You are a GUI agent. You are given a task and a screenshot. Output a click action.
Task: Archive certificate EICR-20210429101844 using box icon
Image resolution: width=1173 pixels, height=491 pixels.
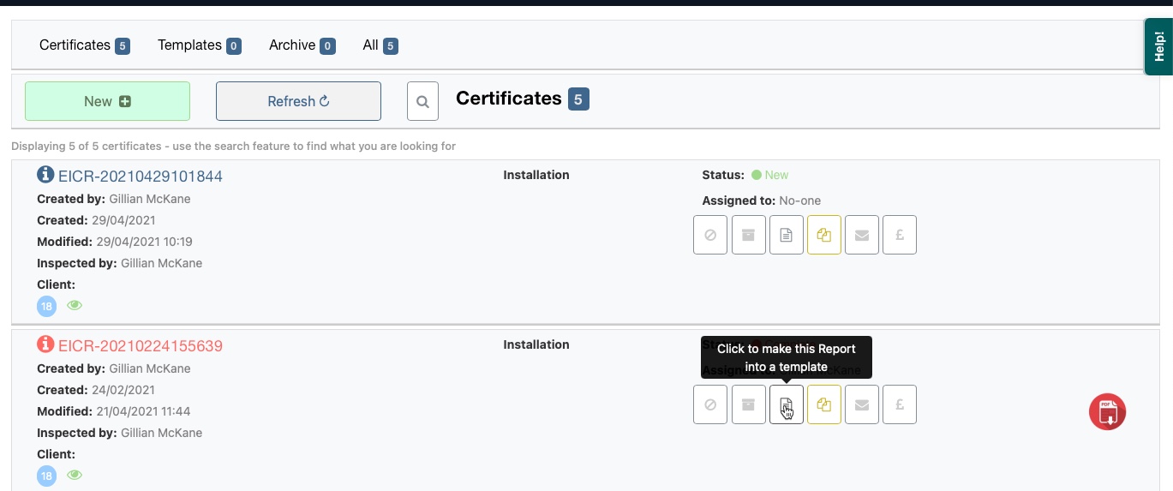pos(748,235)
